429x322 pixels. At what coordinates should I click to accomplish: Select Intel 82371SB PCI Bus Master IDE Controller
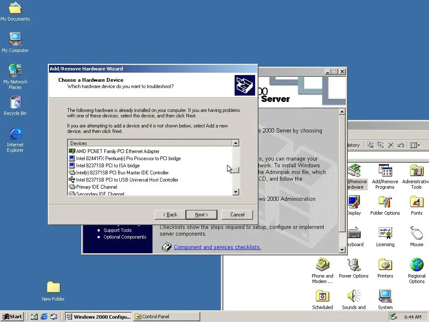coord(150,172)
